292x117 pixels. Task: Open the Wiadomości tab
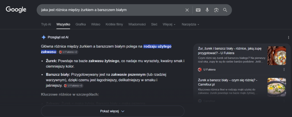tap(137, 25)
